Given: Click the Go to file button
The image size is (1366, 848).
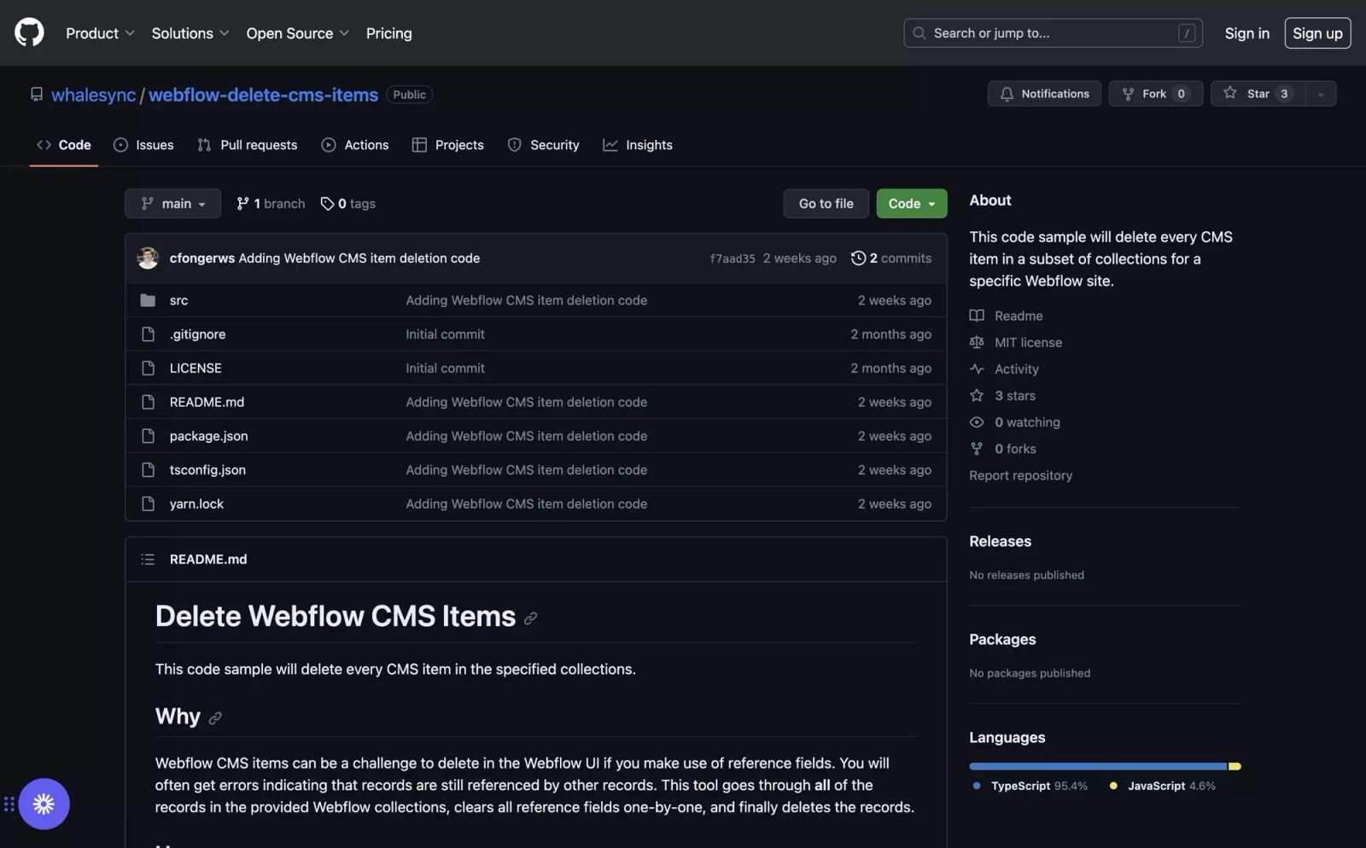Looking at the screenshot, I should [826, 204].
